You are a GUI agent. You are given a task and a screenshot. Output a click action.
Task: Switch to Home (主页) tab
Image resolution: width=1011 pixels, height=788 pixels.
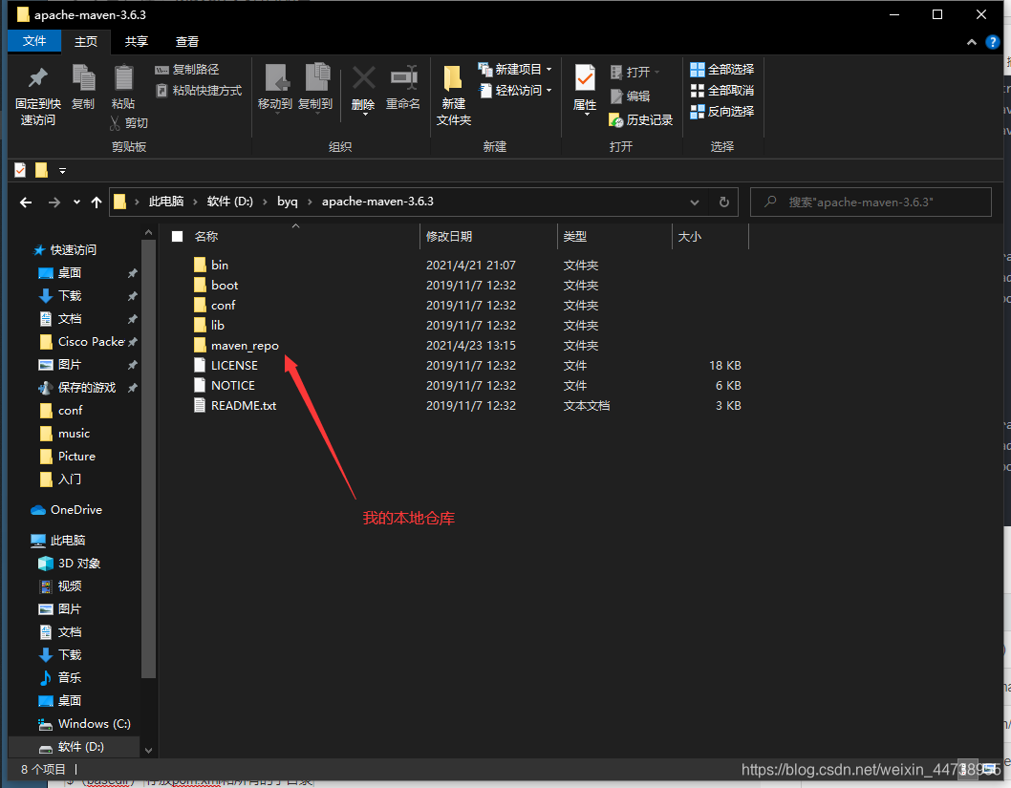tap(86, 42)
